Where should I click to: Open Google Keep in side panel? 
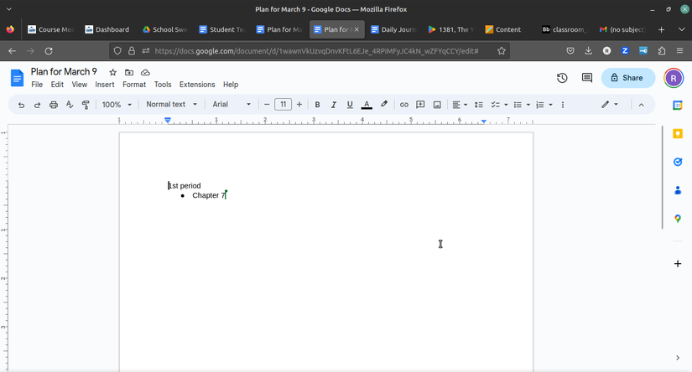[678, 134]
